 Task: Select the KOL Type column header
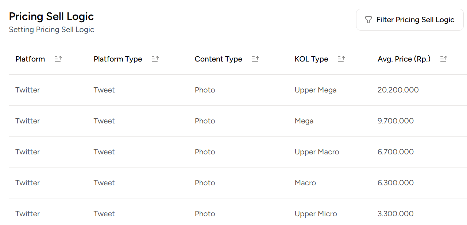pos(312,59)
